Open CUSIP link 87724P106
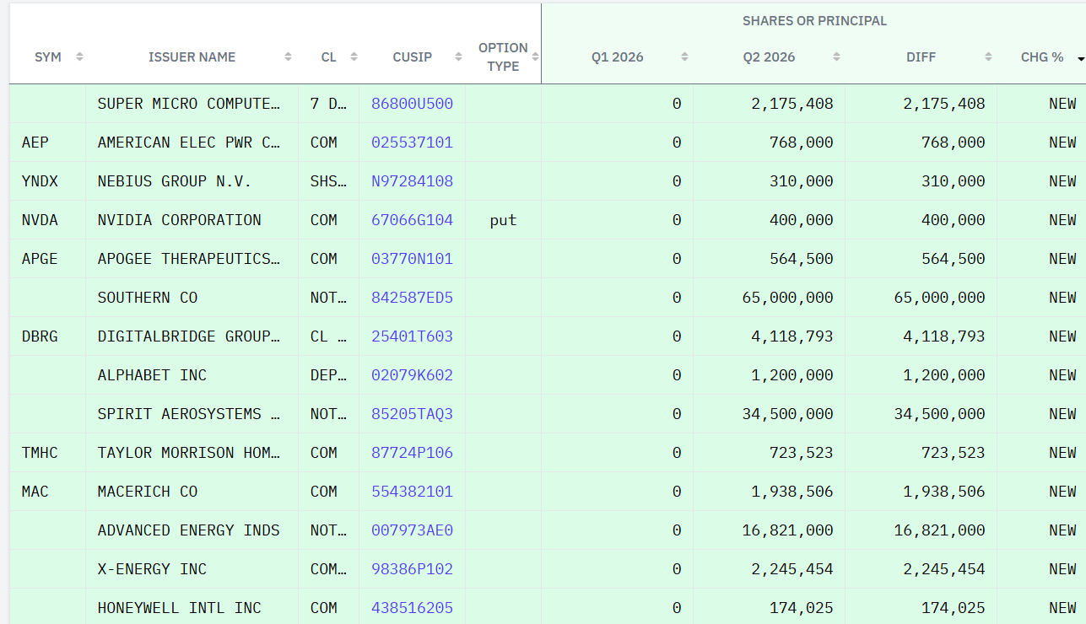The height and width of the screenshot is (624, 1086). click(412, 453)
